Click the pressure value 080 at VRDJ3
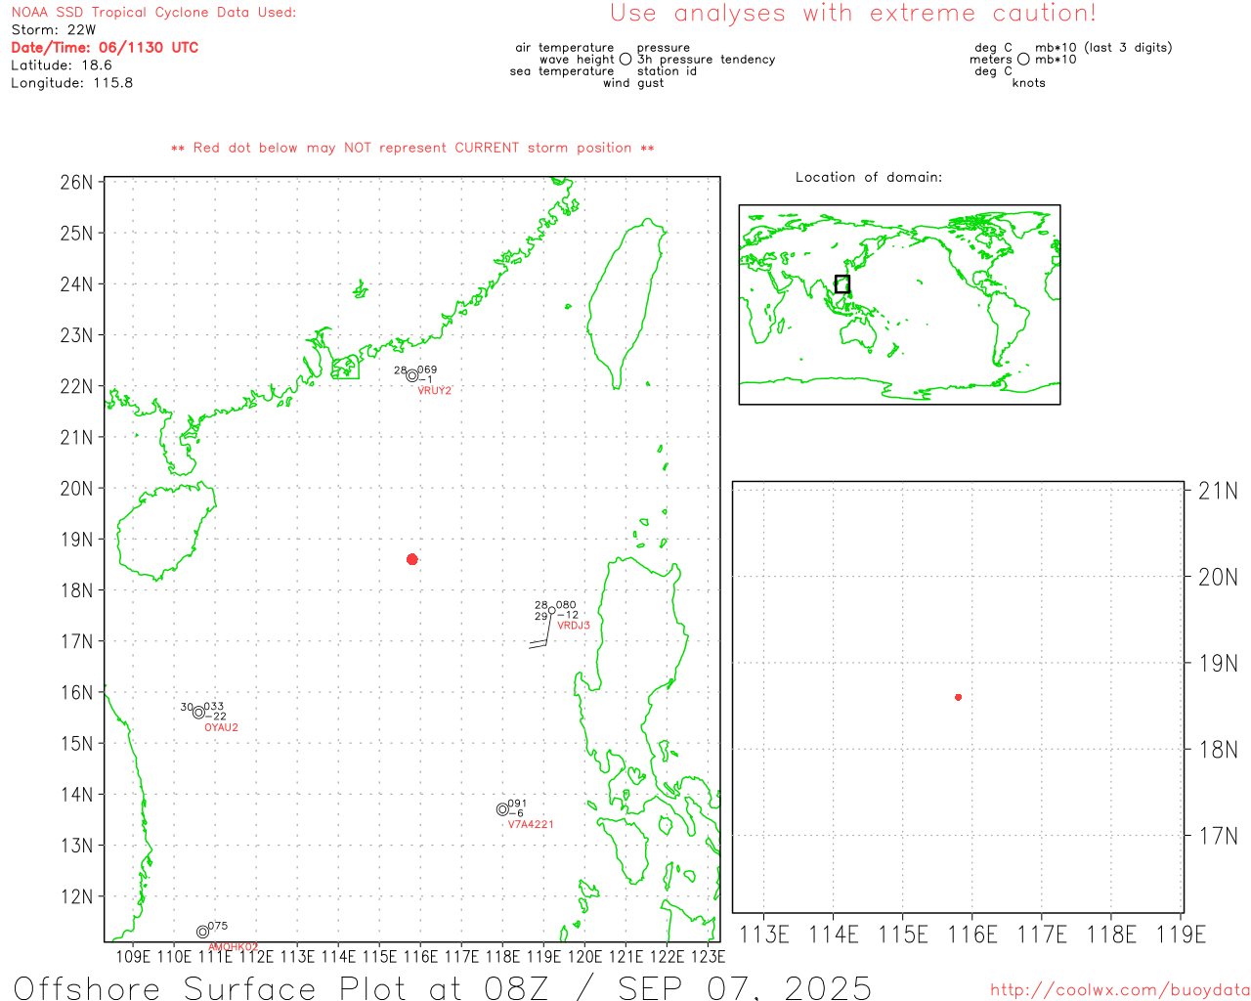Image resolution: width=1251 pixels, height=1001 pixels. click(566, 605)
